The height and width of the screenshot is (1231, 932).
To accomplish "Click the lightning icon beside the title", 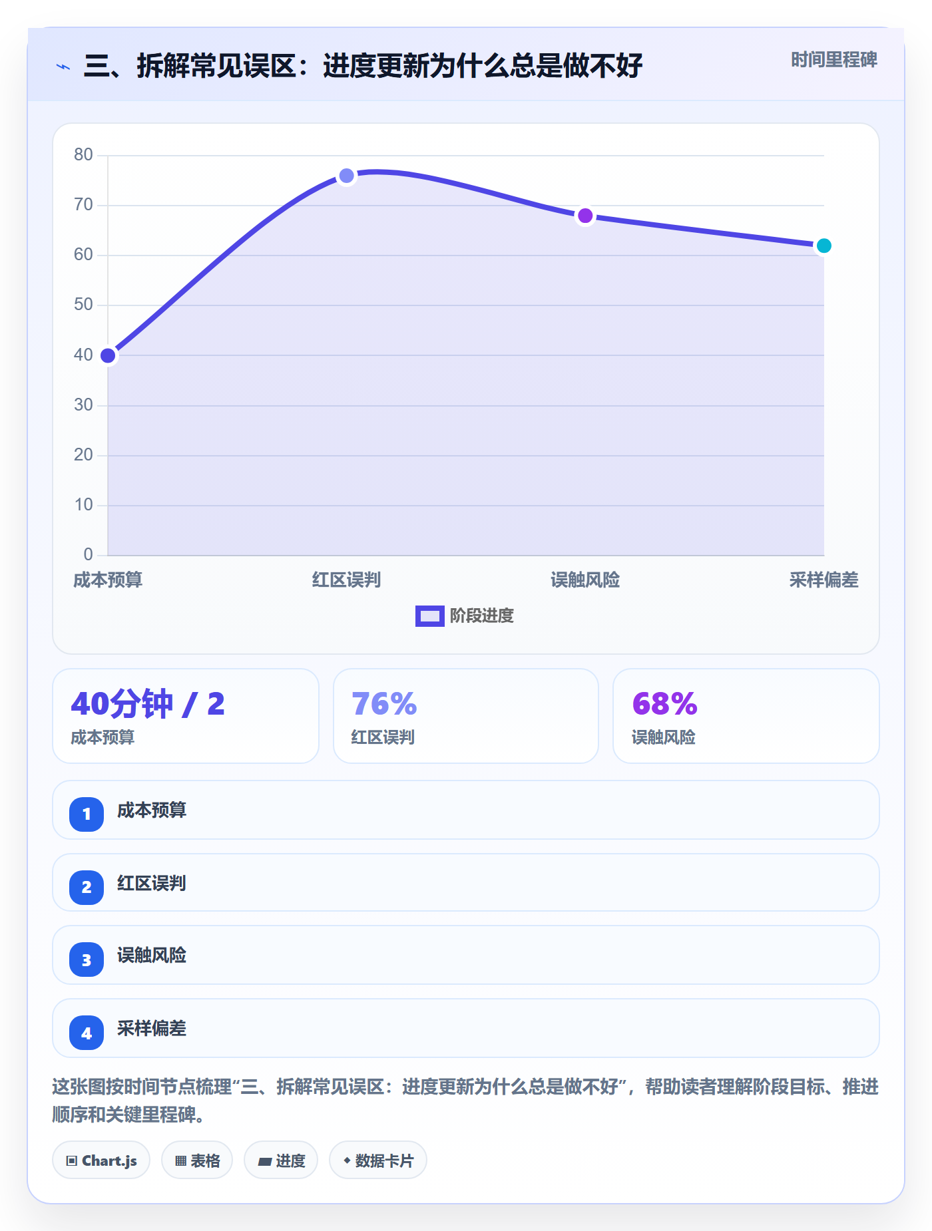I will click(x=63, y=67).
